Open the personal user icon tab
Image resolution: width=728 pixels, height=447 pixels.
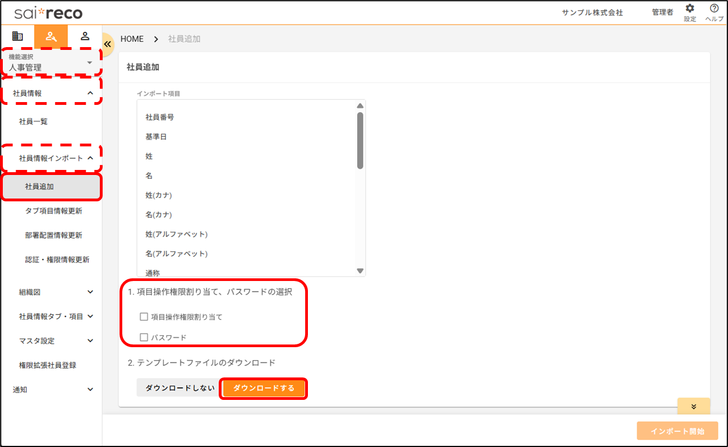pos(85,36)
